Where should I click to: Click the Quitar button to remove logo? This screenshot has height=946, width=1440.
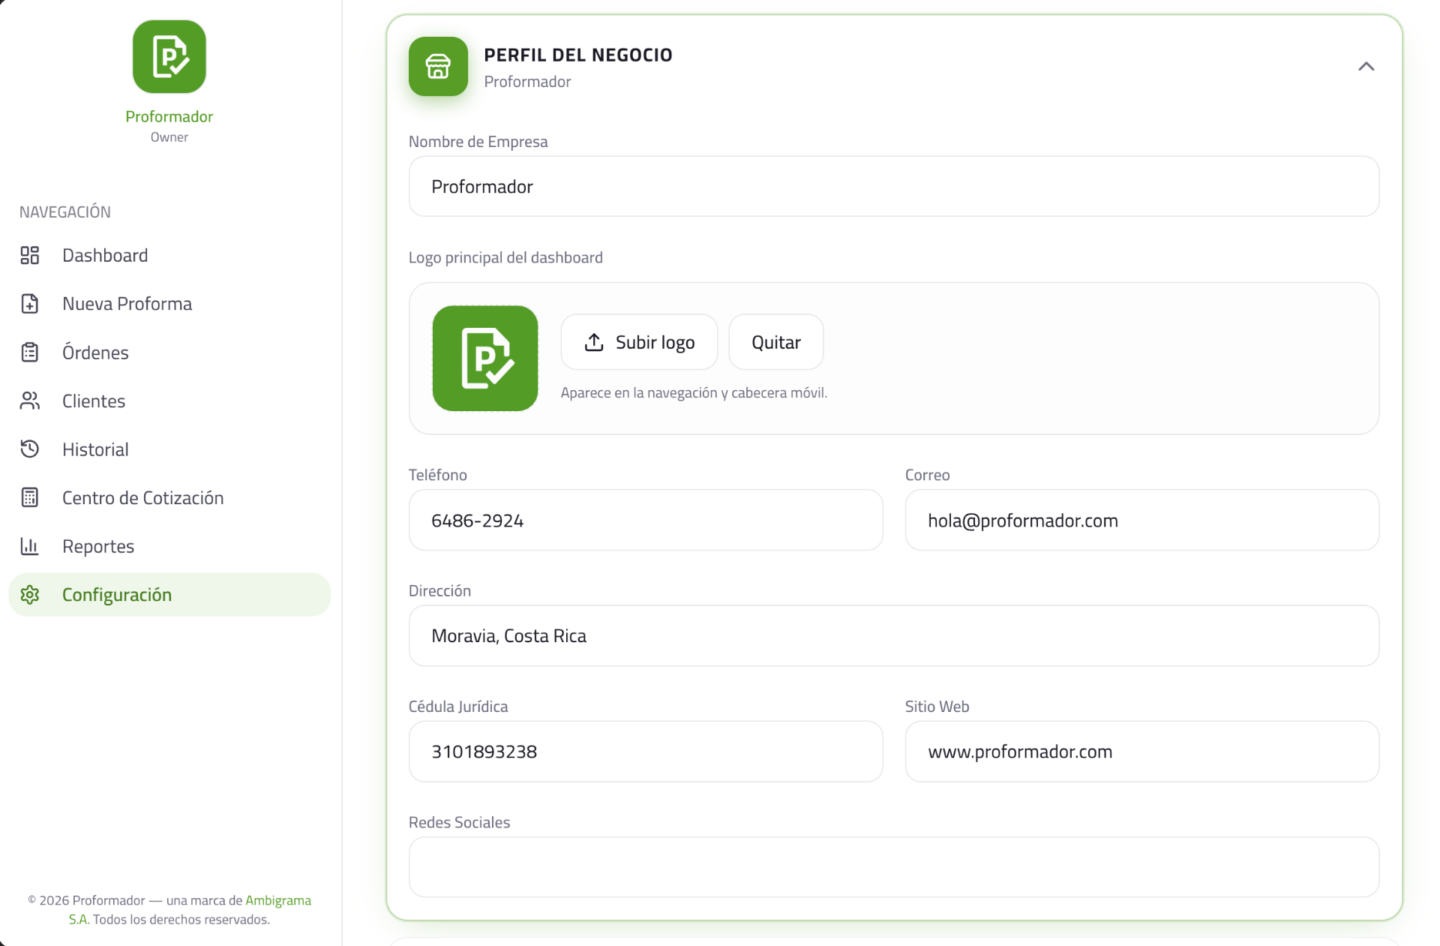pyautogui.click(x=776, y=342)
